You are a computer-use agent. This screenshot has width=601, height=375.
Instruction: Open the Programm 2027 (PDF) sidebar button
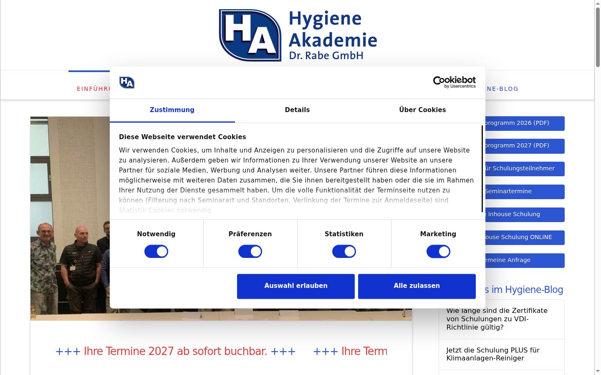coord(525,146)
